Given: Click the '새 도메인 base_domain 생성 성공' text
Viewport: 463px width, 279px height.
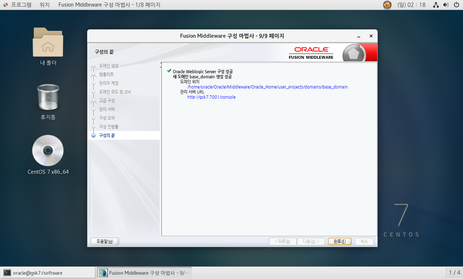Looking at the screenshot, I should (x=202, y=77).
